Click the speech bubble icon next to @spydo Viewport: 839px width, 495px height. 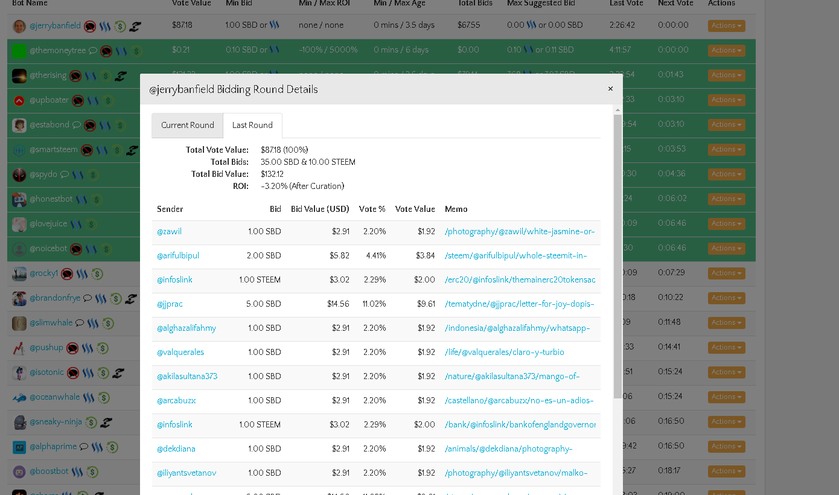click(x=65, y=174)
